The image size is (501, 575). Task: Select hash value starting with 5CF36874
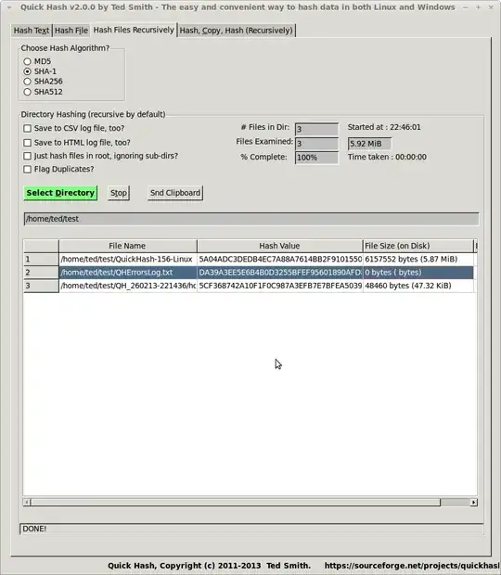tap(280, 286)
